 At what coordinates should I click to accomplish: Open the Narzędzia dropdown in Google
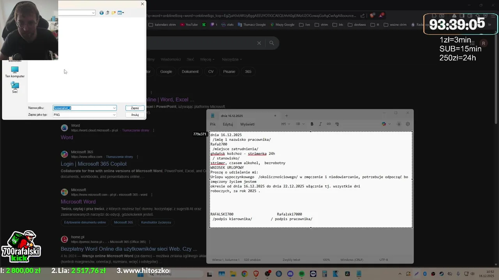point(232,59)
